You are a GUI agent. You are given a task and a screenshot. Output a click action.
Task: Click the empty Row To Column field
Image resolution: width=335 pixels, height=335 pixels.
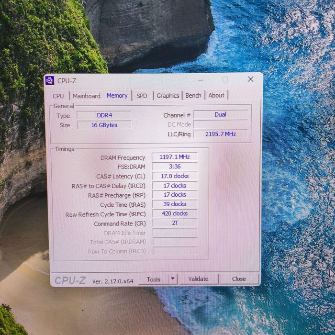(x=175, y=251)
